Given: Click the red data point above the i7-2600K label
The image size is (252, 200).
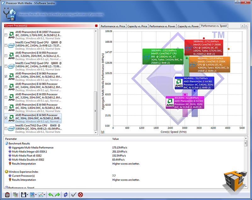Looking at the screenshot, I should click(204, 38).
